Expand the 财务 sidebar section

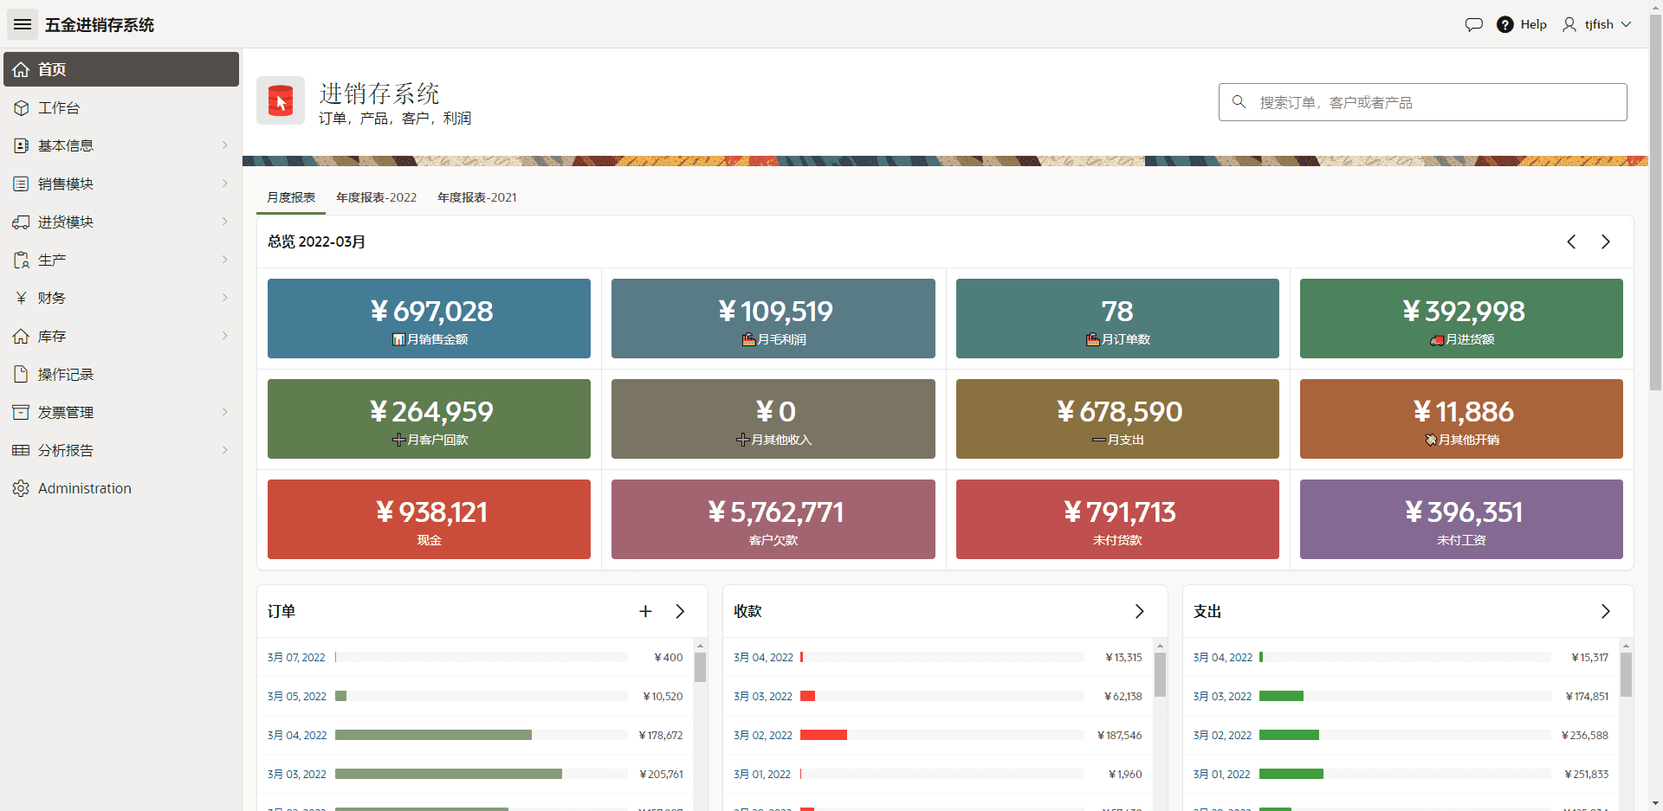coord(121,298)
